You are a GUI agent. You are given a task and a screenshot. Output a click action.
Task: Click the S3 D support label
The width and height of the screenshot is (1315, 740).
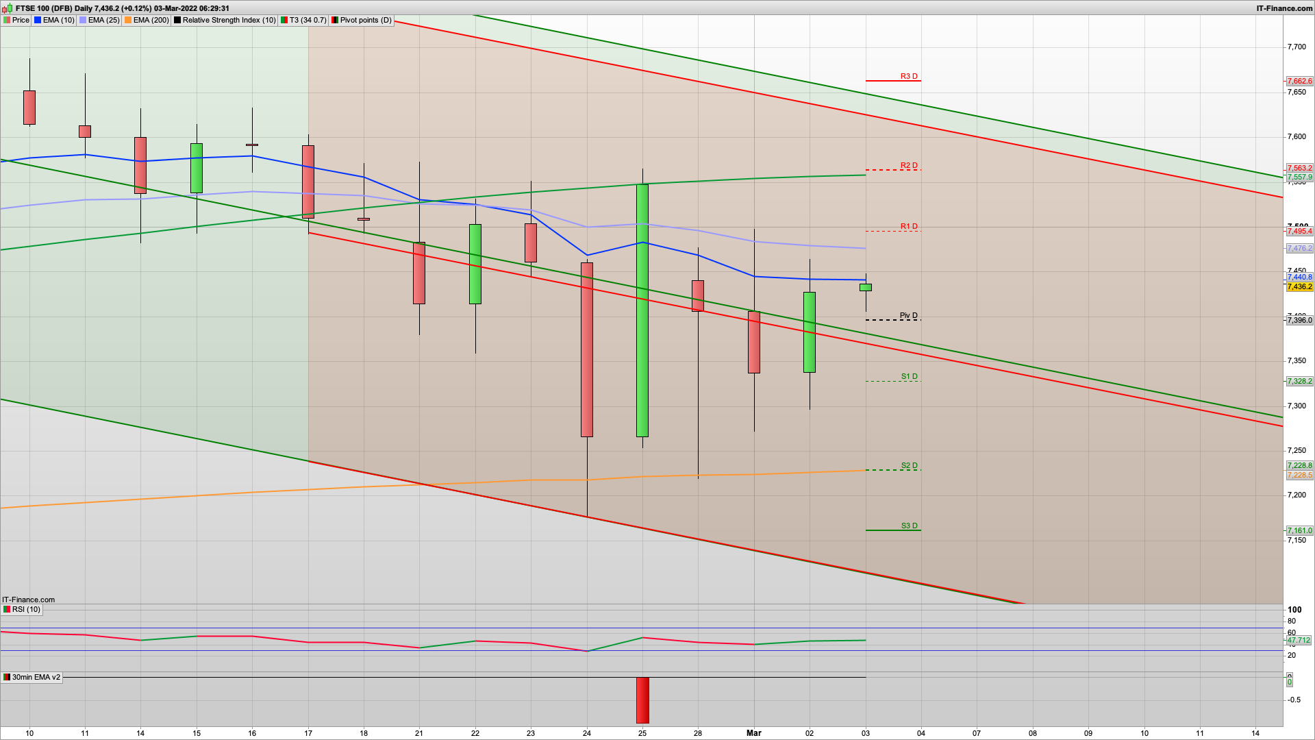909,526
